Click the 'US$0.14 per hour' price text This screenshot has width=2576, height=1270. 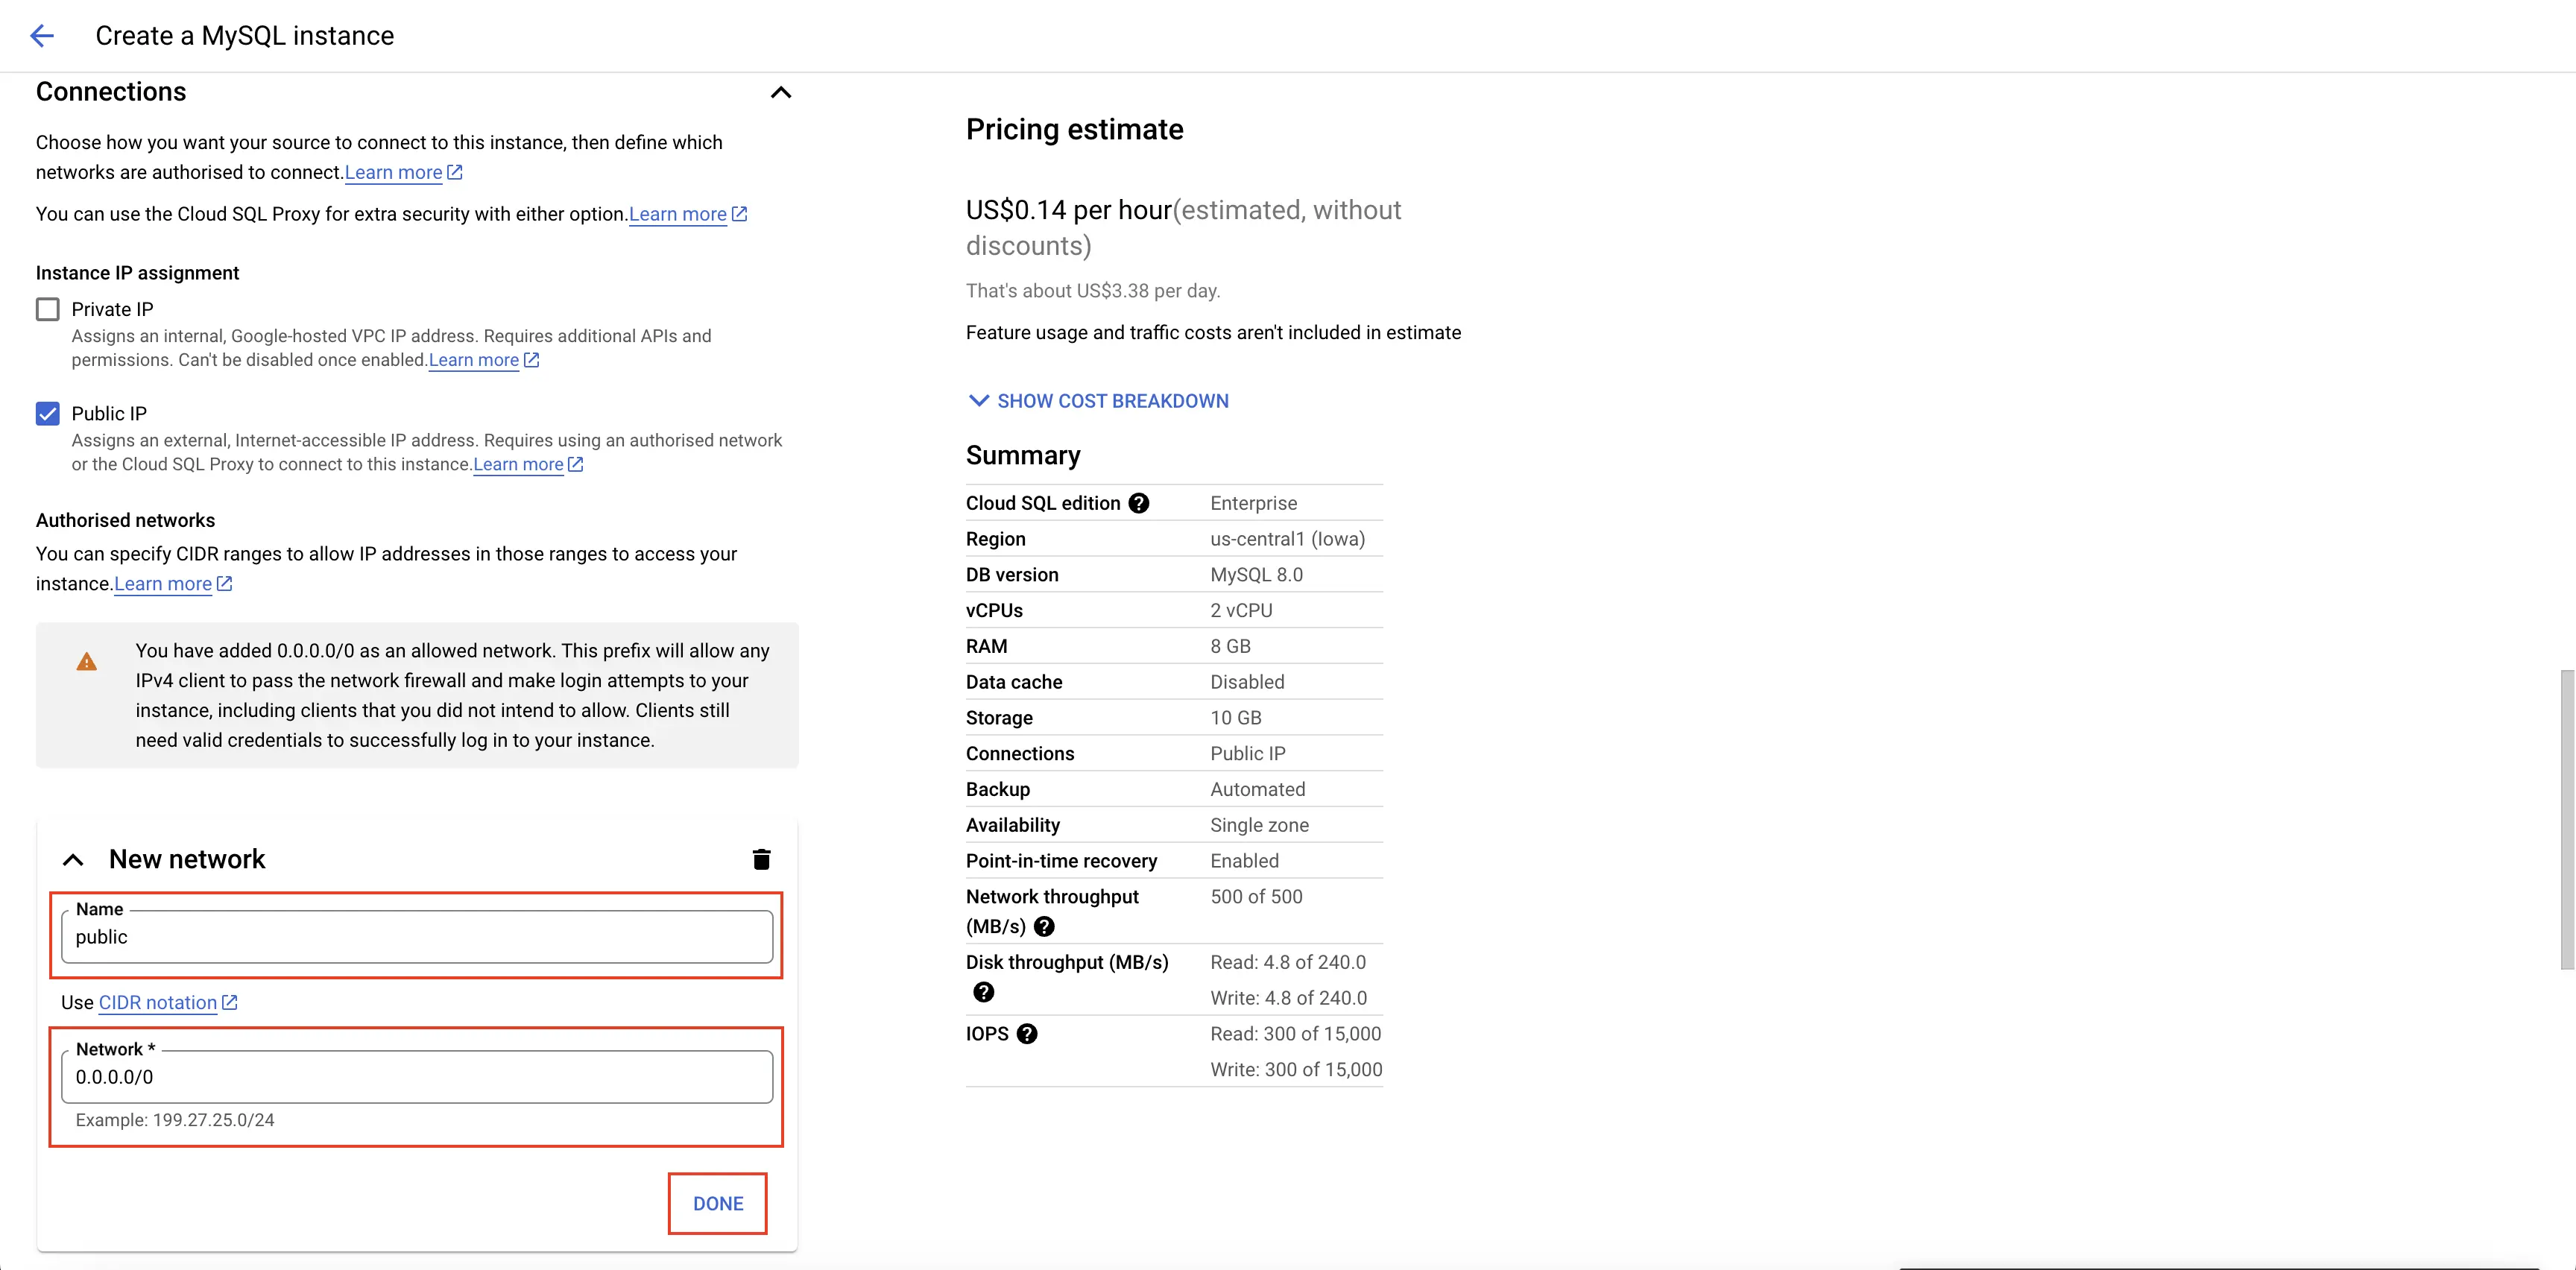[1068, 210]
